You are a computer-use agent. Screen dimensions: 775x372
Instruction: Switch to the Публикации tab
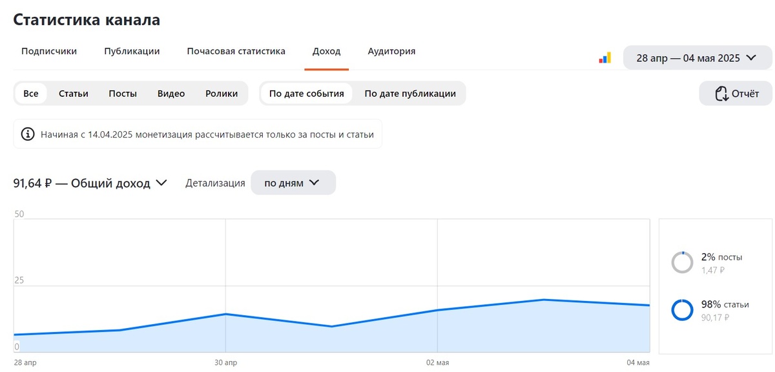(132, 51)
